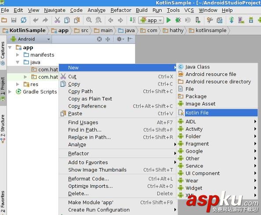Click the Redo arrow icon
Viewport: 261px width, 215px height.
[x=45, y=20]
